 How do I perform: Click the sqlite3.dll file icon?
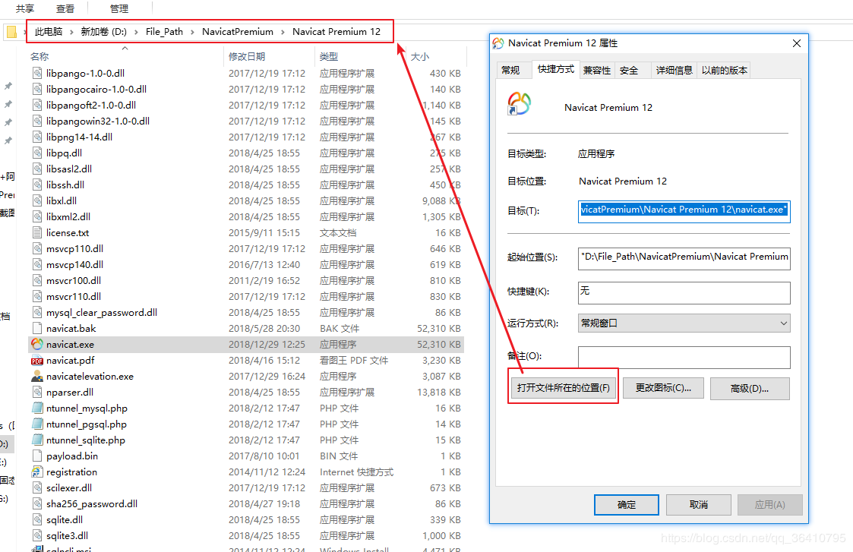click(x=37, y=536)
